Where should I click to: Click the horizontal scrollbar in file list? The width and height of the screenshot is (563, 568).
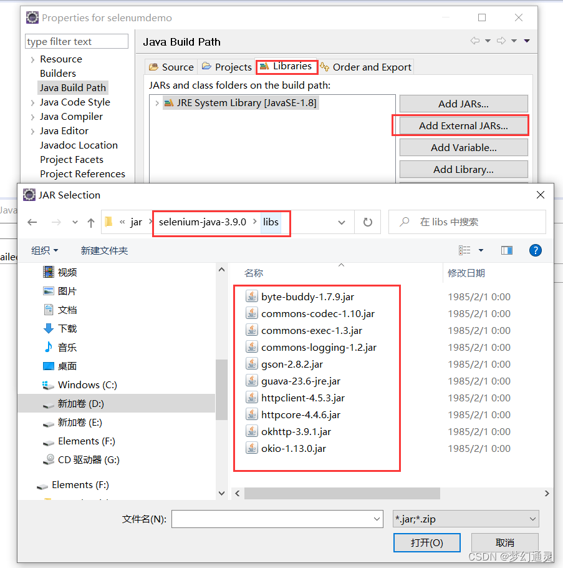tap(342, 493)
